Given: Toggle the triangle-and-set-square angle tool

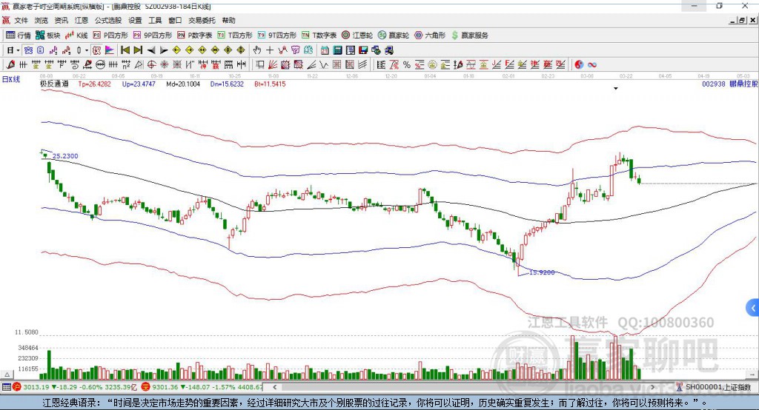Looking at the screenshot, I should [139, 64].
